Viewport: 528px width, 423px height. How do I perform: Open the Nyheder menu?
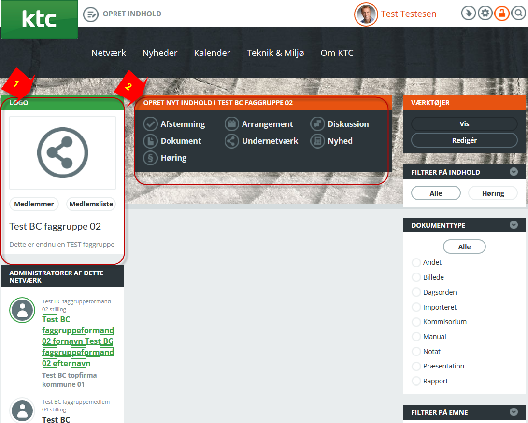point(160,53)
